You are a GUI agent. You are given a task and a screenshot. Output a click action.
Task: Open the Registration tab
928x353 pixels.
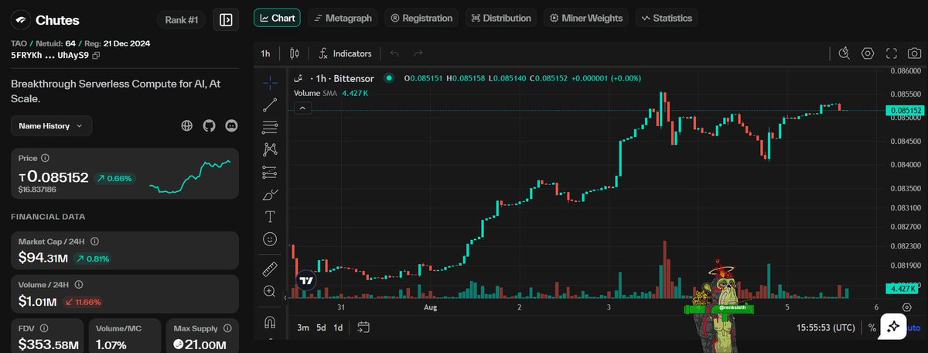point(421,18)
